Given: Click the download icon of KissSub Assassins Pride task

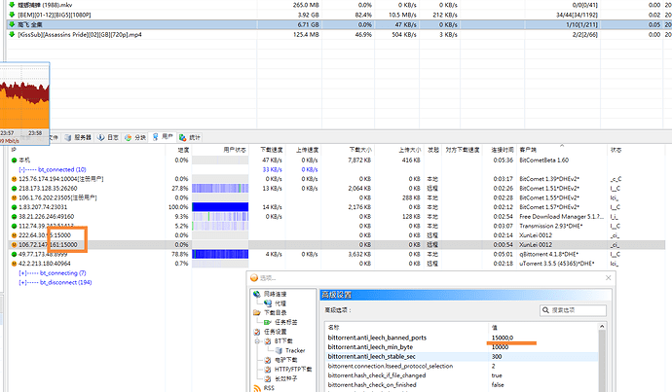Looking at the screenshot, I should coord(12,34).
